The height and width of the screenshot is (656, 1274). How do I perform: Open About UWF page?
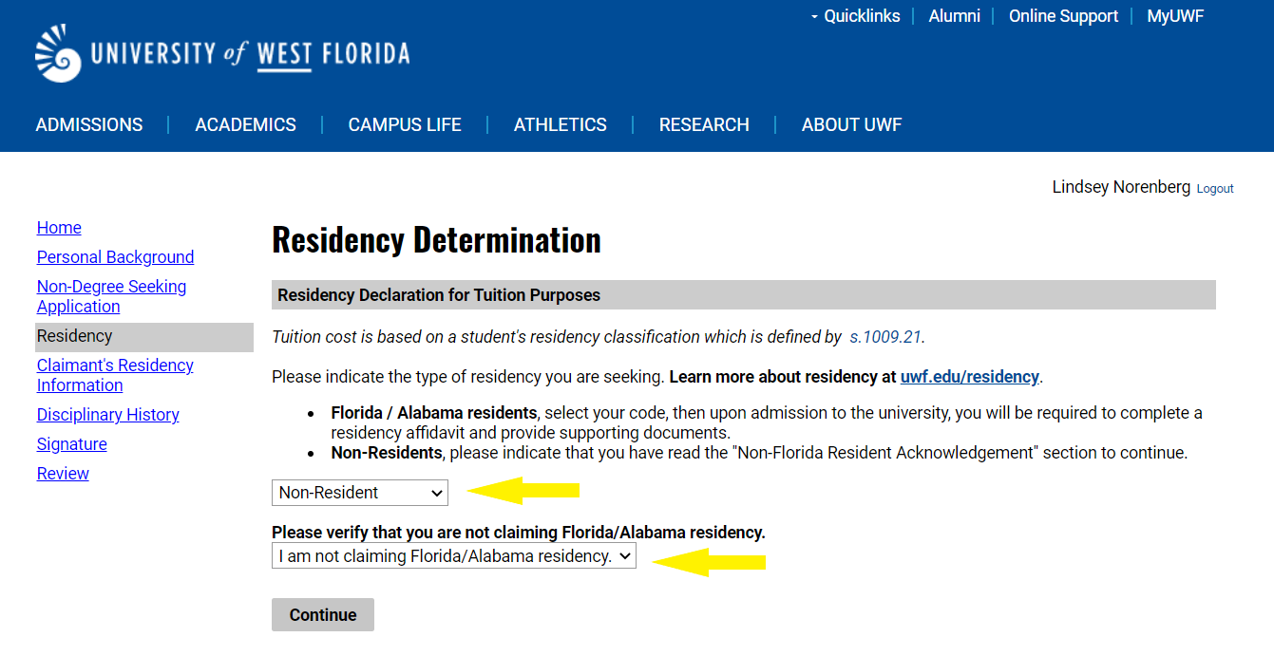click(x=851, y=124)
